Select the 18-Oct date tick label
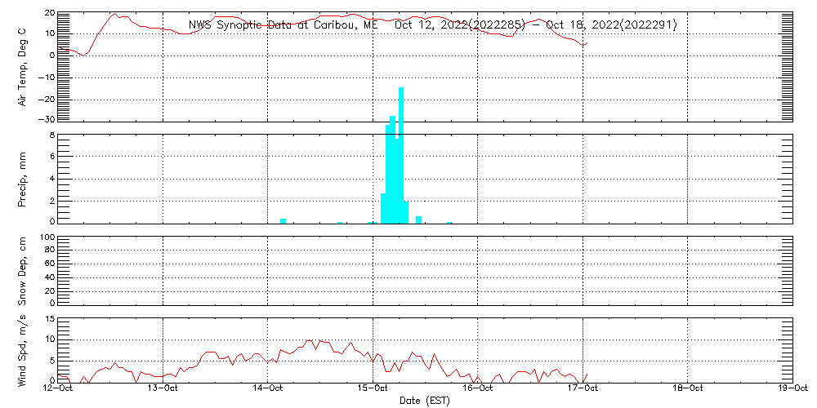 (x=688, y=390)
